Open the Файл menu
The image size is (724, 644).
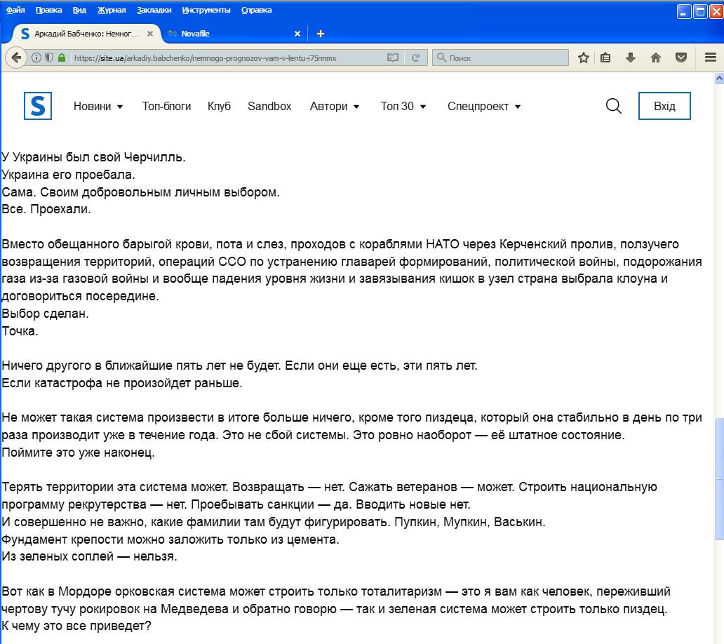[x=15, y=10]
